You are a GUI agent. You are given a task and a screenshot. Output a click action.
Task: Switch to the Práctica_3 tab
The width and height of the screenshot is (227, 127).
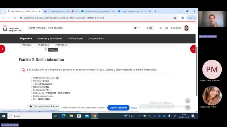coord(61,45)
